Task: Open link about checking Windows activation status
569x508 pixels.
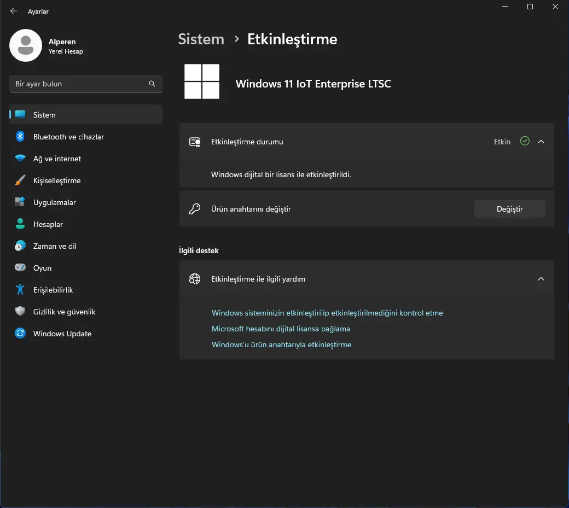Action: (x=327, y=313)
